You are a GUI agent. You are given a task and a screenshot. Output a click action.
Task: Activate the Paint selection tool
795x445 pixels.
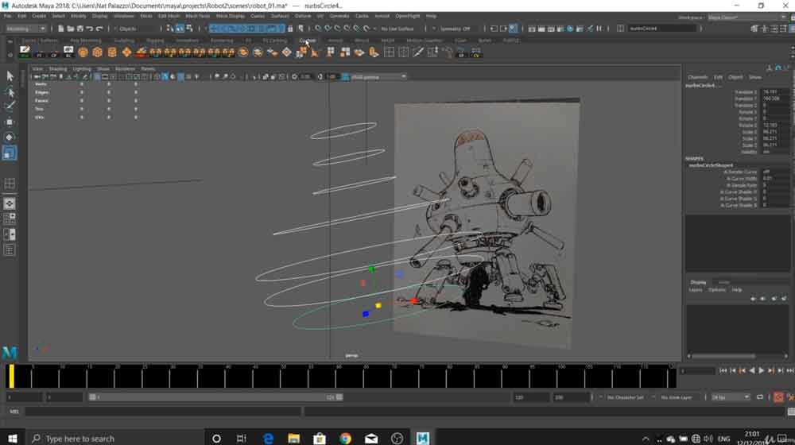coord(10,106)
